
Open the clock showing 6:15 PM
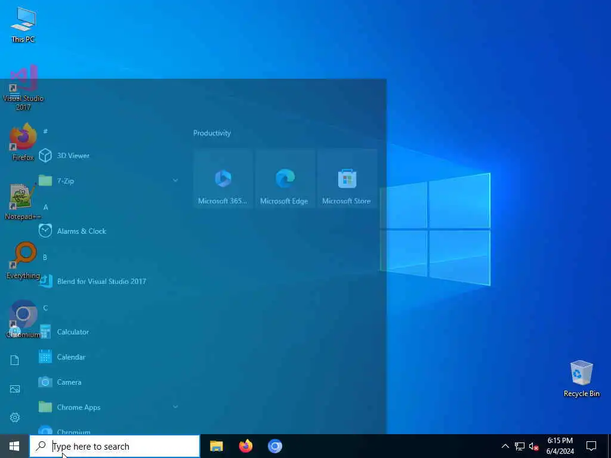pos(560,446)
